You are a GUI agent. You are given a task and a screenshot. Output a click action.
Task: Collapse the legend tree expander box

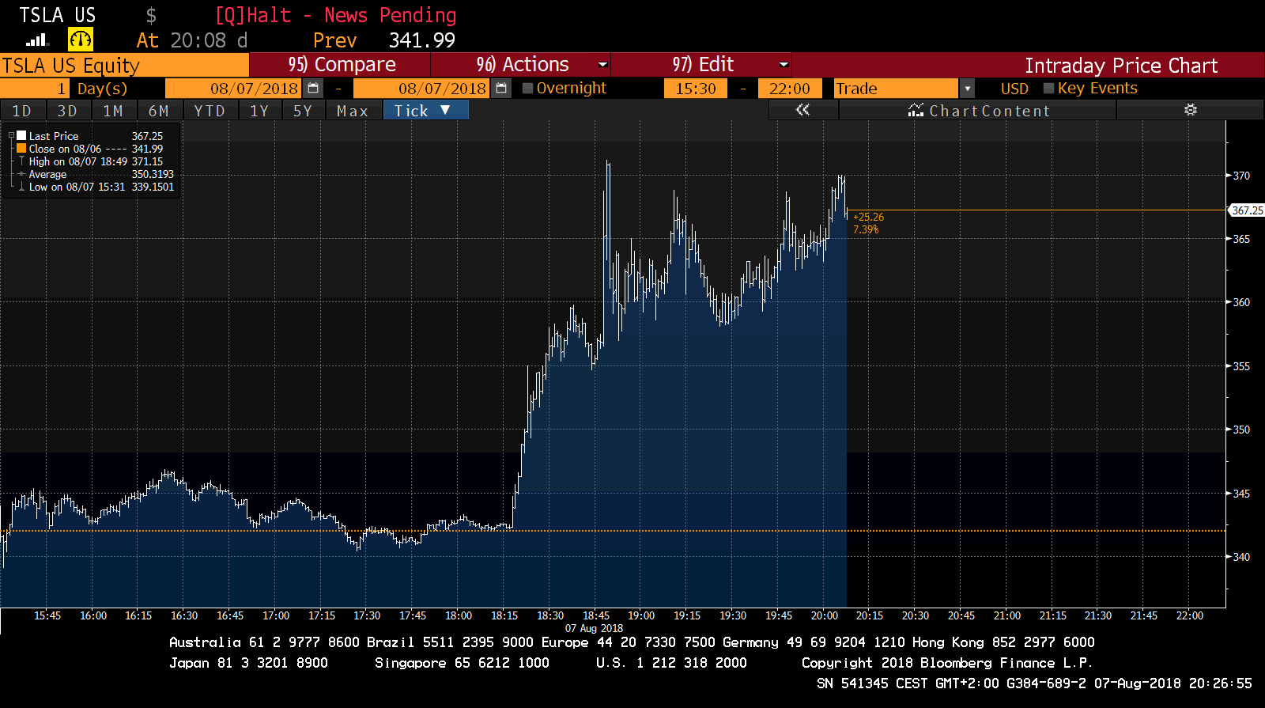point(11,136)
